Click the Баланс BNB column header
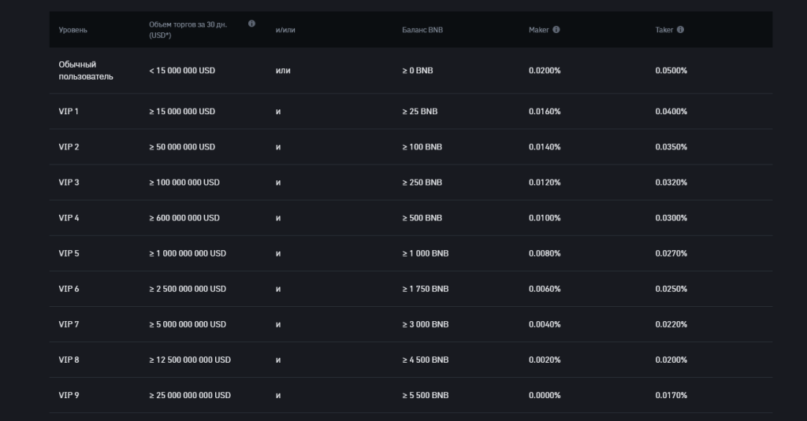Image resolution: width=807 pixels, height=421 pixels. (x=422, y=30)
